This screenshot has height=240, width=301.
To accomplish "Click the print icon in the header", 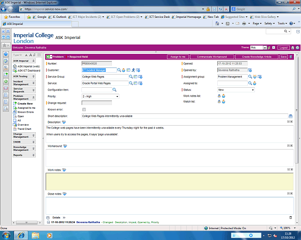I will pos(297,47).
